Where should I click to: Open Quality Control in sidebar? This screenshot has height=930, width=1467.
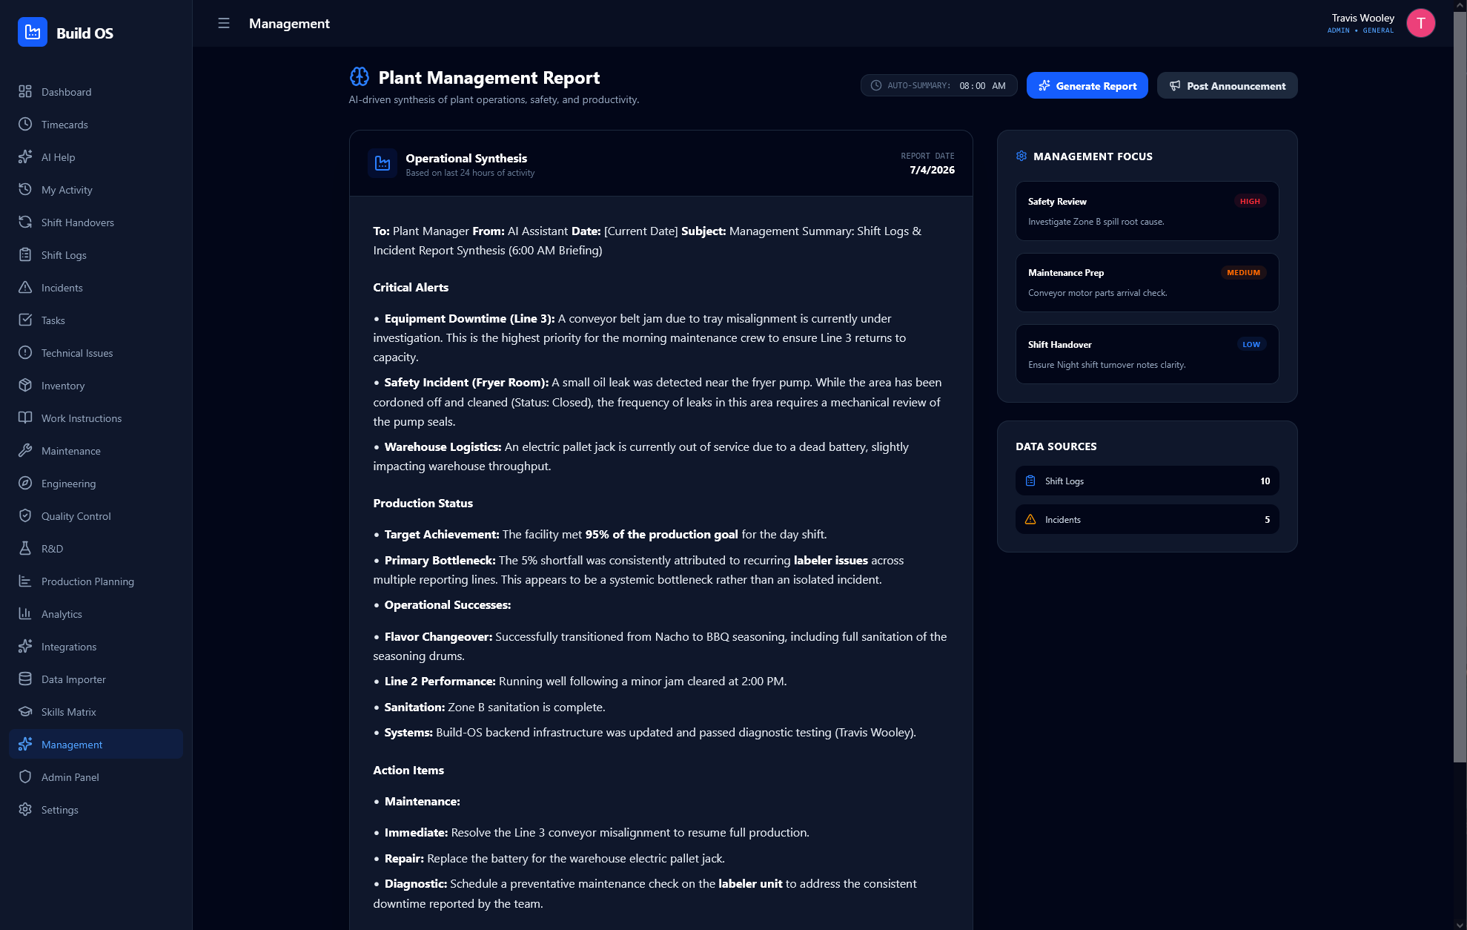pyautogui.click(x=96, y=515)
